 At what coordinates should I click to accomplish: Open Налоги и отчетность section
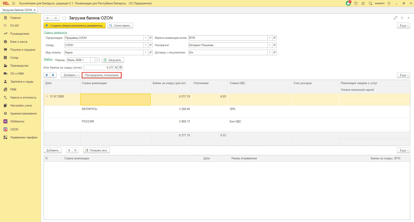23,98
